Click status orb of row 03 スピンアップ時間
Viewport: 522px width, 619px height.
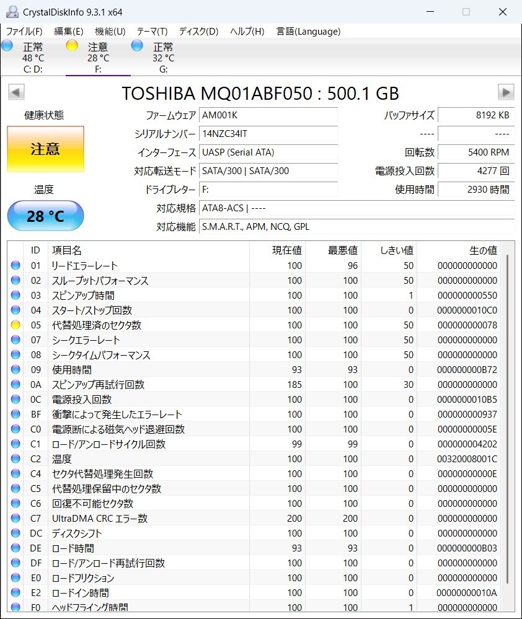coord(15,295)
